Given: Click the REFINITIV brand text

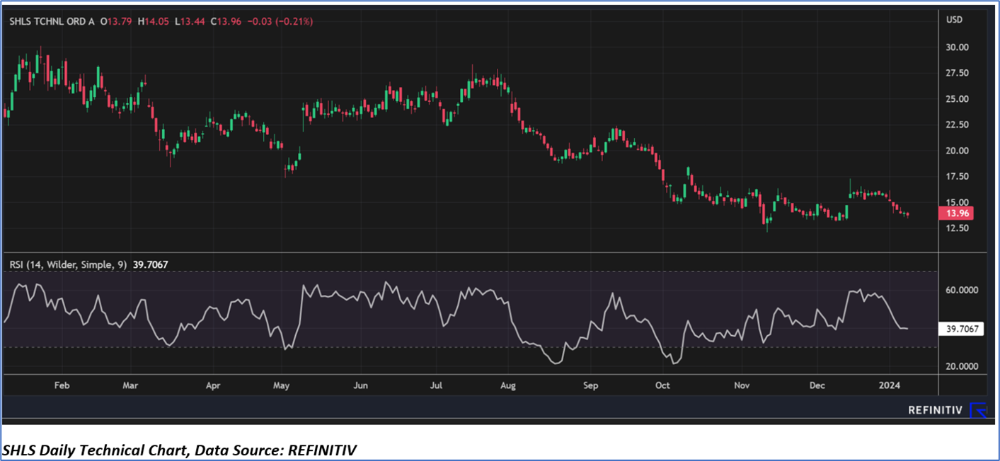Looking at the screenshot, I should [x=935, y=410].
